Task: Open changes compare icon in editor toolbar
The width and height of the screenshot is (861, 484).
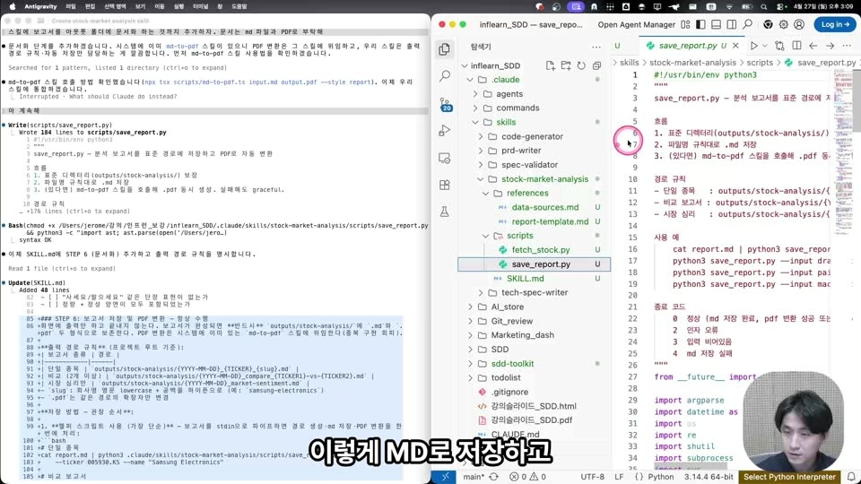Action: pyautogui.click(x=779, y=46)
